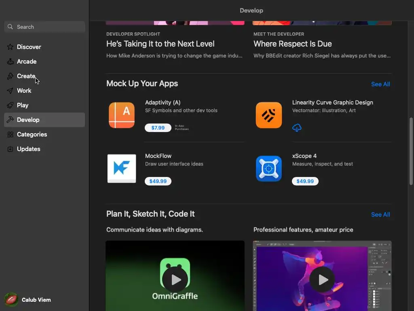Image resolution: width=414 pixels, height=311 pixels.
Task: Open Categories in the sidebar
Action: (x=44, y=134)
